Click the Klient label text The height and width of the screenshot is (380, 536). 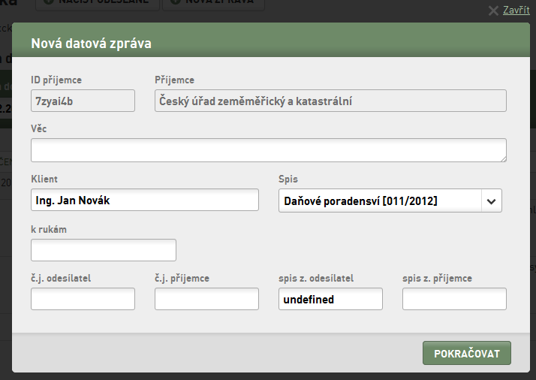[44, 179]
